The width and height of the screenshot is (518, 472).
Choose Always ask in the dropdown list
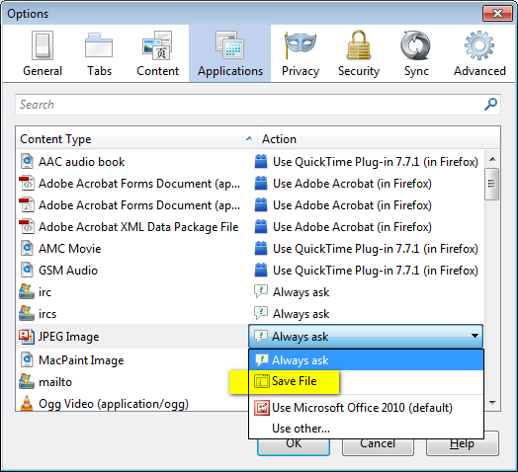click(x=366, y=360)
